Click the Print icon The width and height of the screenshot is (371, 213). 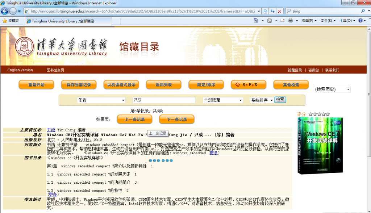coord(291,21)
